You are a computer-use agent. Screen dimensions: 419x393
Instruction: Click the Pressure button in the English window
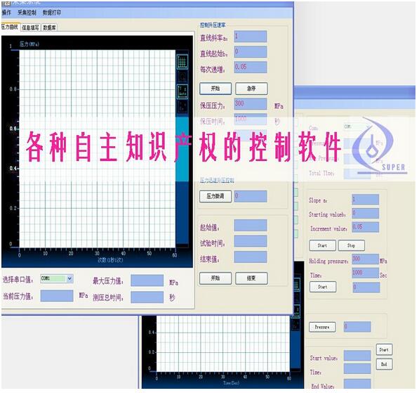coord(322,327)
